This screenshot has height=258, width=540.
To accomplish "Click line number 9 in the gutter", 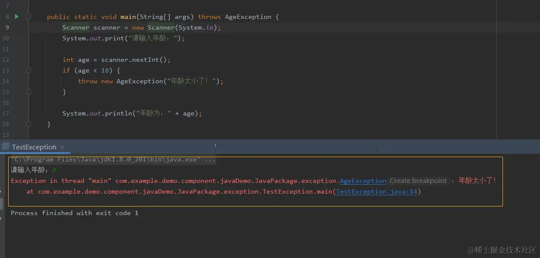I will click(7, 27).
